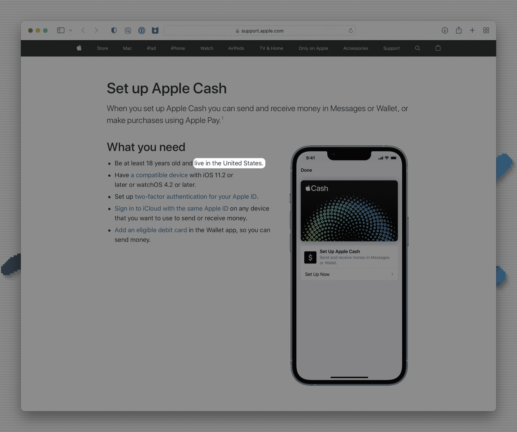Open the shopping bag icon
This screenshot has width=517, height=432.
(438, 48)
